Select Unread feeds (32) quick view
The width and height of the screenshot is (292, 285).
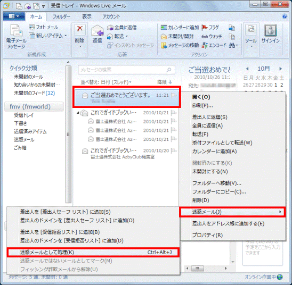[35, 93]
